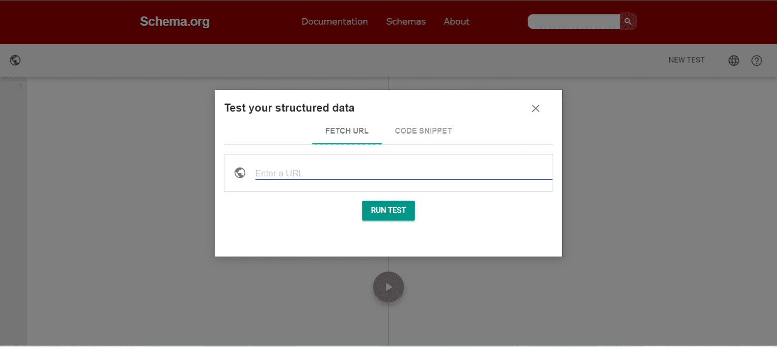The width and height of the screenshot is (777, 347).
Task: Switch to the Code Snippet tab
Action: 423,131
